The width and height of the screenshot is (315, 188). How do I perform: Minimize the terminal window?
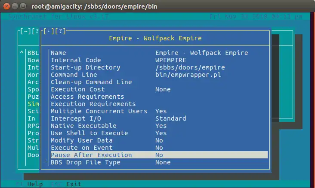[15, 6]
